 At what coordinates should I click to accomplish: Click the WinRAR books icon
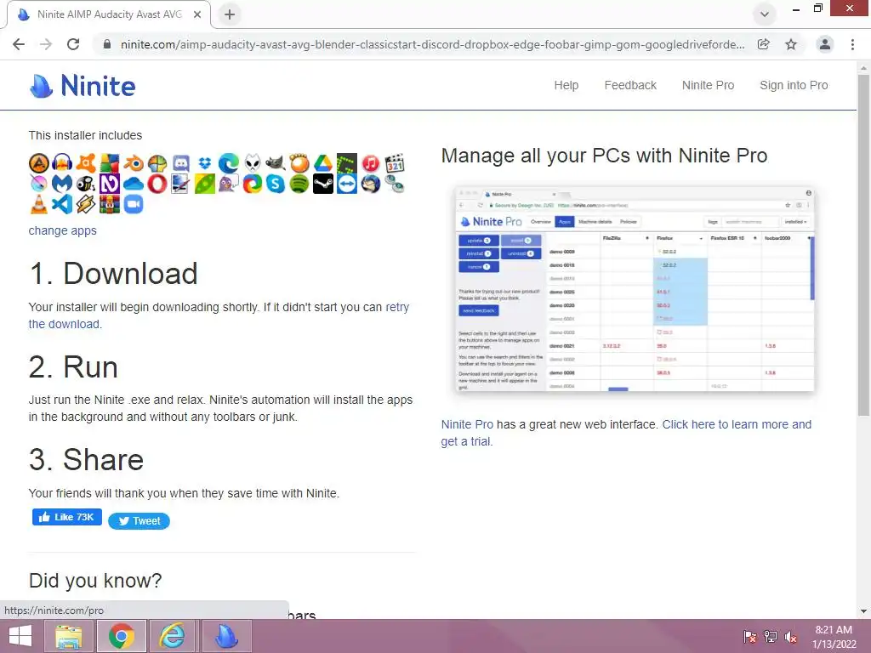coord(110,204)
